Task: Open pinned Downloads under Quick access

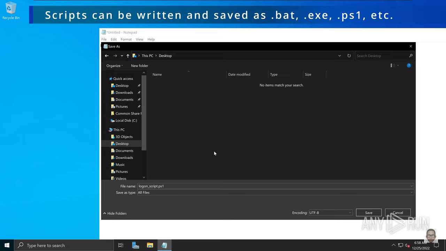Action: pyautogui.click(x=124, y=92)
